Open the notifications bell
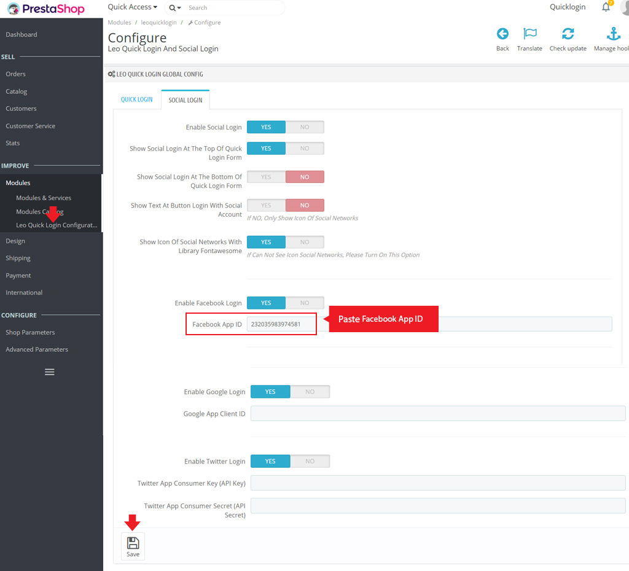The image size is (629, 571). [x=606, y=7]
